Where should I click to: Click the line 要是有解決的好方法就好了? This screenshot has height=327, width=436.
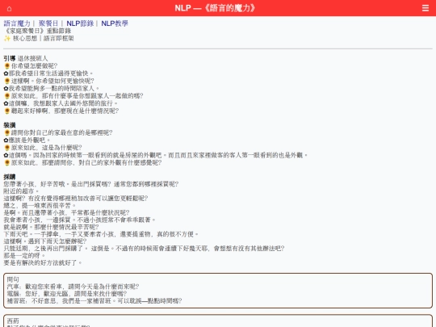point(43,262)
